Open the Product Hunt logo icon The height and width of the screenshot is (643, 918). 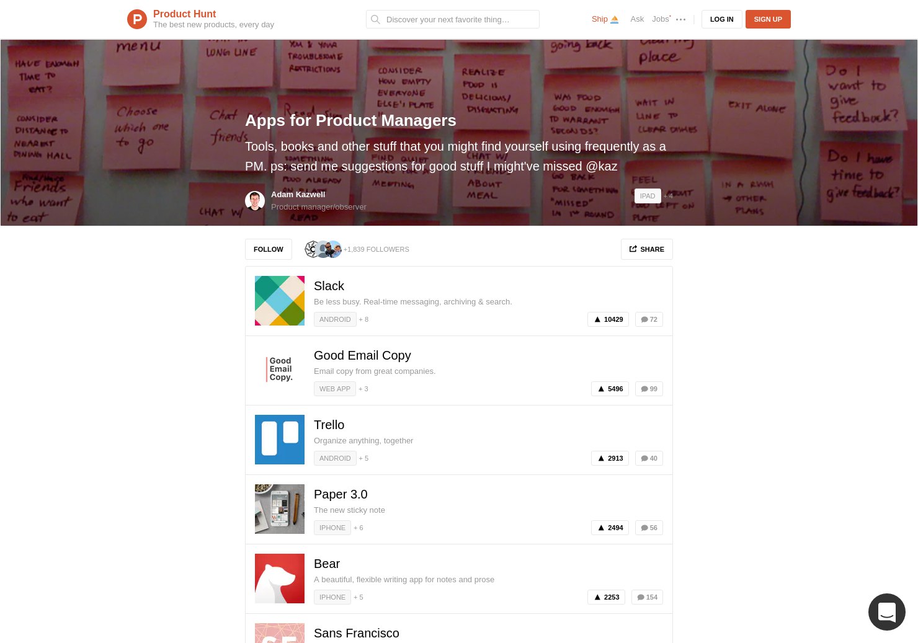[137, 19]
